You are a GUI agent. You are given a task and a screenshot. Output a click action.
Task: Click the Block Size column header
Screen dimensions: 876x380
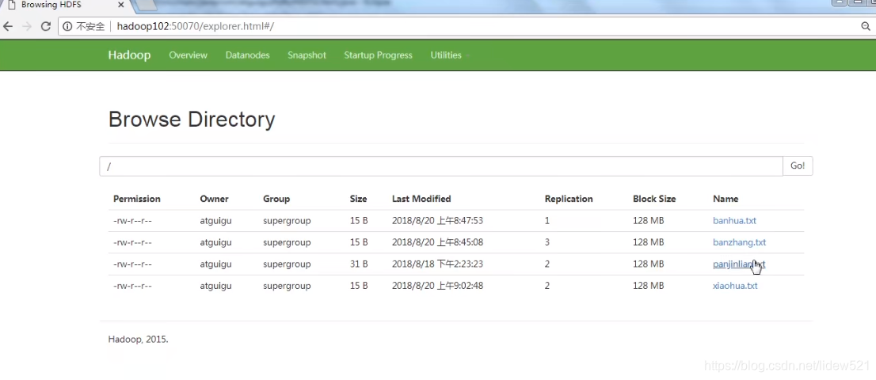click(x=654, y=199)
